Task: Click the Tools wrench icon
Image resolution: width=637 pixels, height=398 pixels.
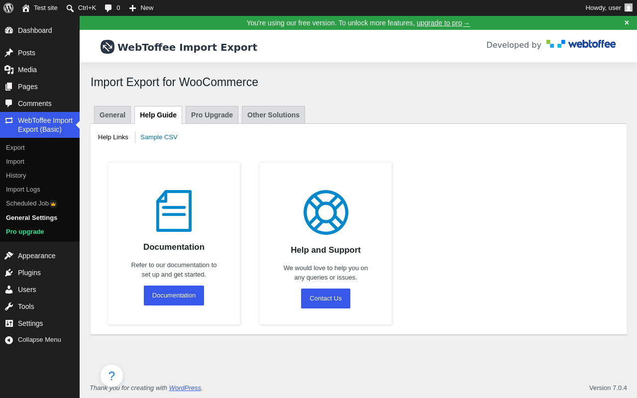Action: click(9, 306)
